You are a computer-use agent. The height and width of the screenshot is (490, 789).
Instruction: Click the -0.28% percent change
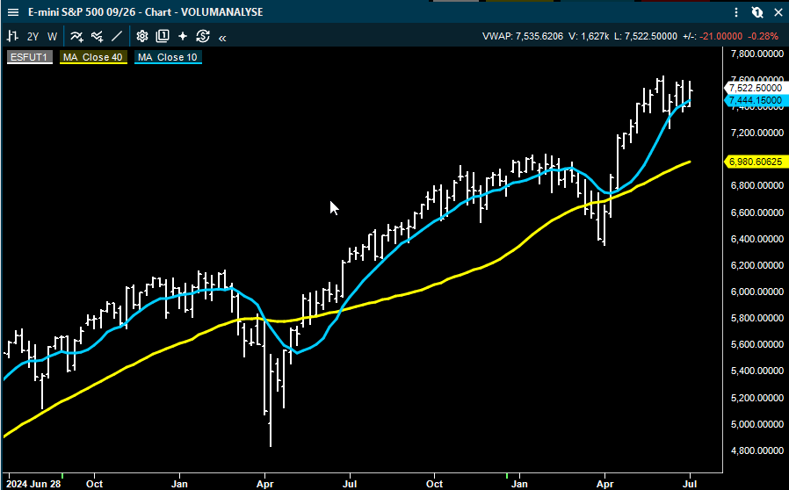(x=763, y=36)
